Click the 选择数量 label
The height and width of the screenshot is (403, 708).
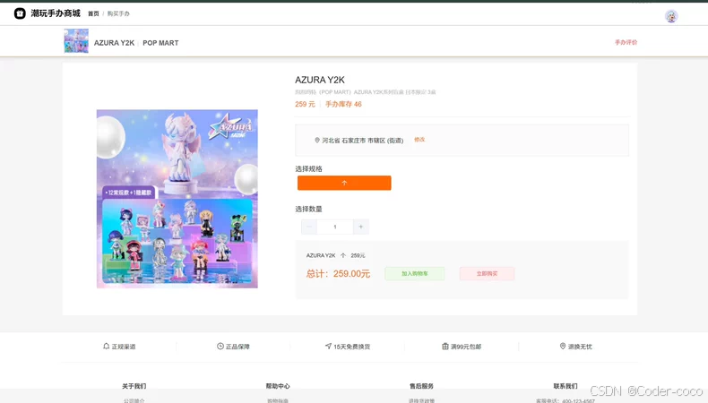coord(308,209)
